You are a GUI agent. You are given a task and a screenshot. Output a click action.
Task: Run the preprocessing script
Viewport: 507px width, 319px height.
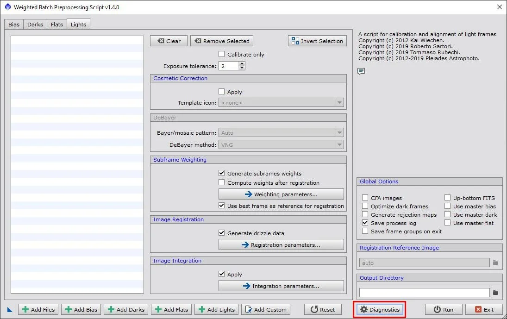click(444, 310)
